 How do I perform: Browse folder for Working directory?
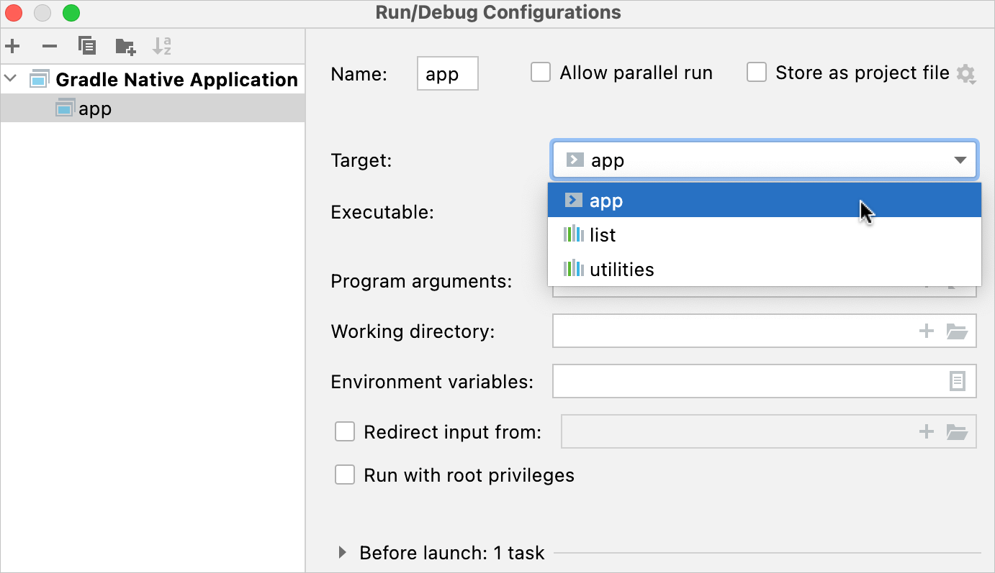click(x=957, y=331)
